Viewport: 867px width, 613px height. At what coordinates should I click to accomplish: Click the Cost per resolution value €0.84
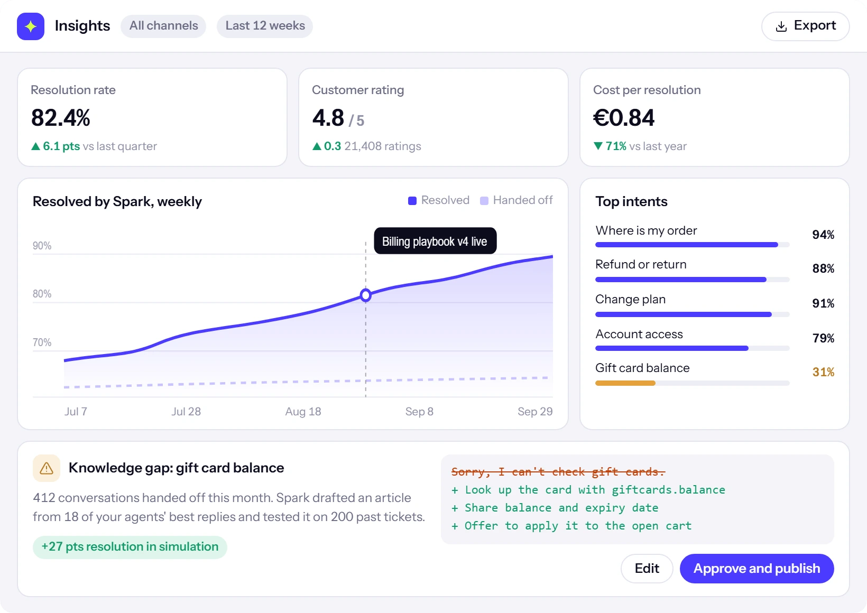(x=624, y=118)
